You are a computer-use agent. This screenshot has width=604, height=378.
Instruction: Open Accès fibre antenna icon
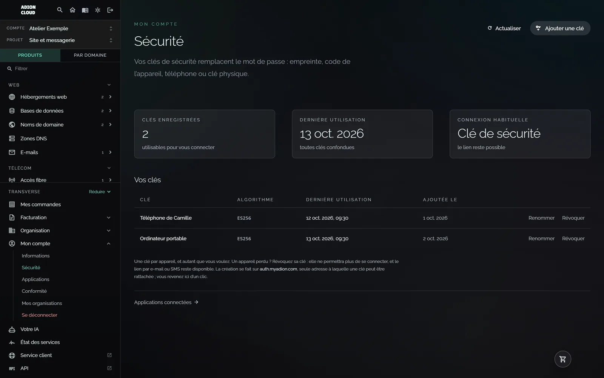(x=12, y=180)
